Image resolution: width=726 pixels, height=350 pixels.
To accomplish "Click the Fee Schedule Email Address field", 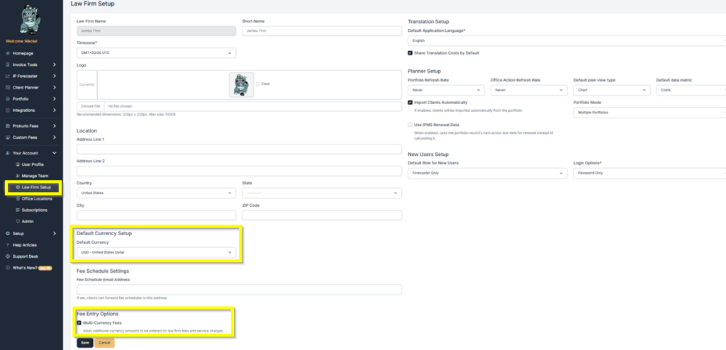I will pyautogui.click(x=239, y=290).
